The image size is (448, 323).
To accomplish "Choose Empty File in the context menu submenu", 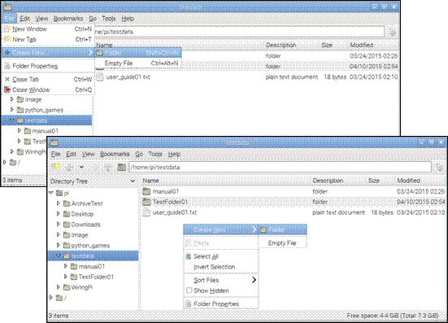I will [282, 243].
